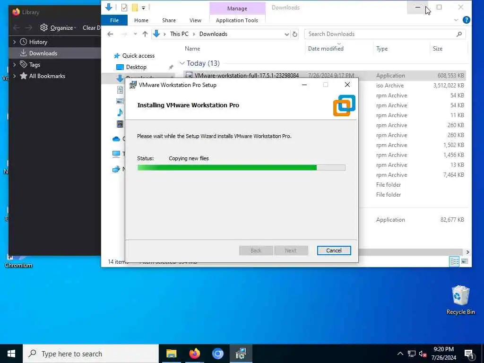Click the All Bookmarks star icon
484x363 pixels.
[x=24, y=76]
